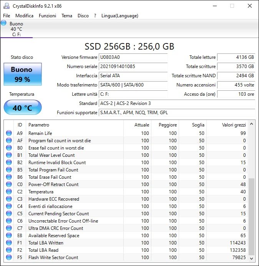Click the CrystalDiskInfo app icon in title bar

pyautogui.click(x=6, y=6)
